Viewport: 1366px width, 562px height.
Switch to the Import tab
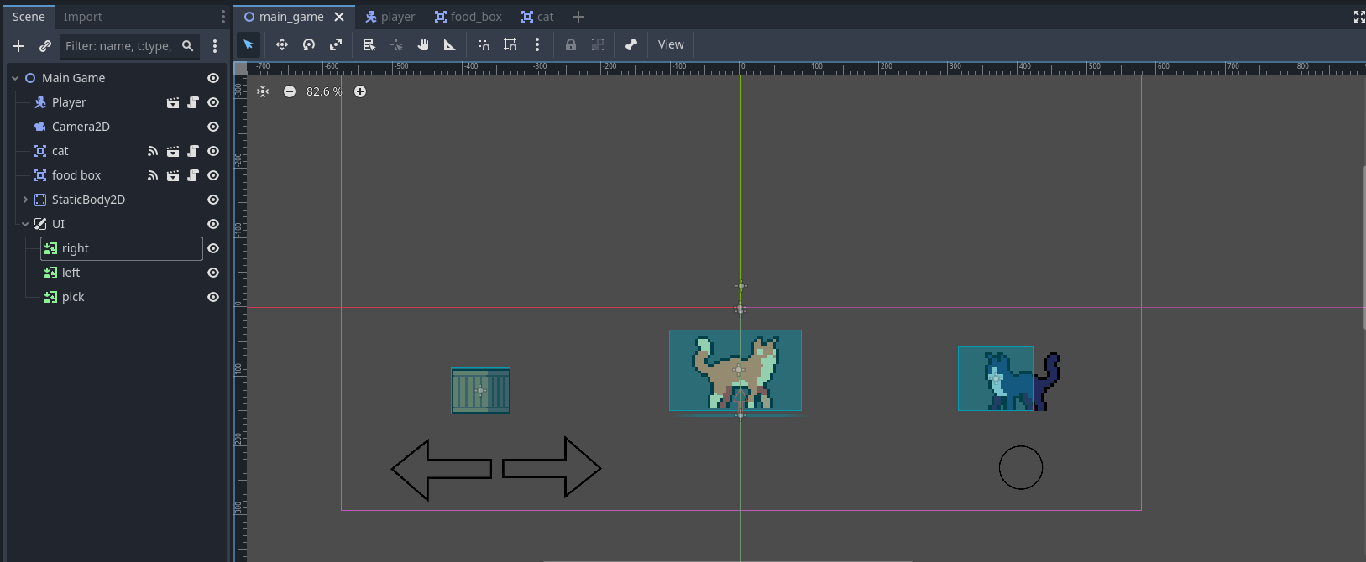[x=82, y=17]
